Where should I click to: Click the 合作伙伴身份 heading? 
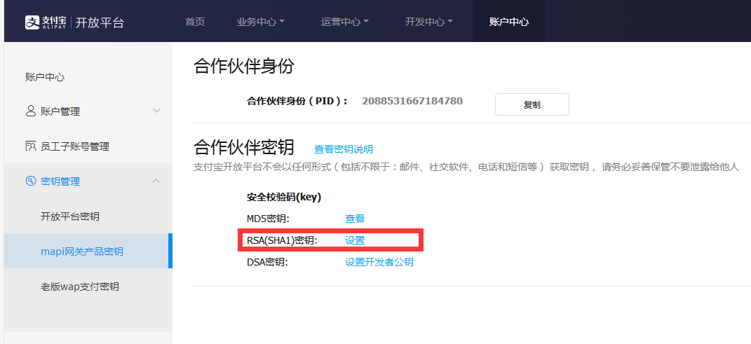pyautogui.click(x=244, y=67)
